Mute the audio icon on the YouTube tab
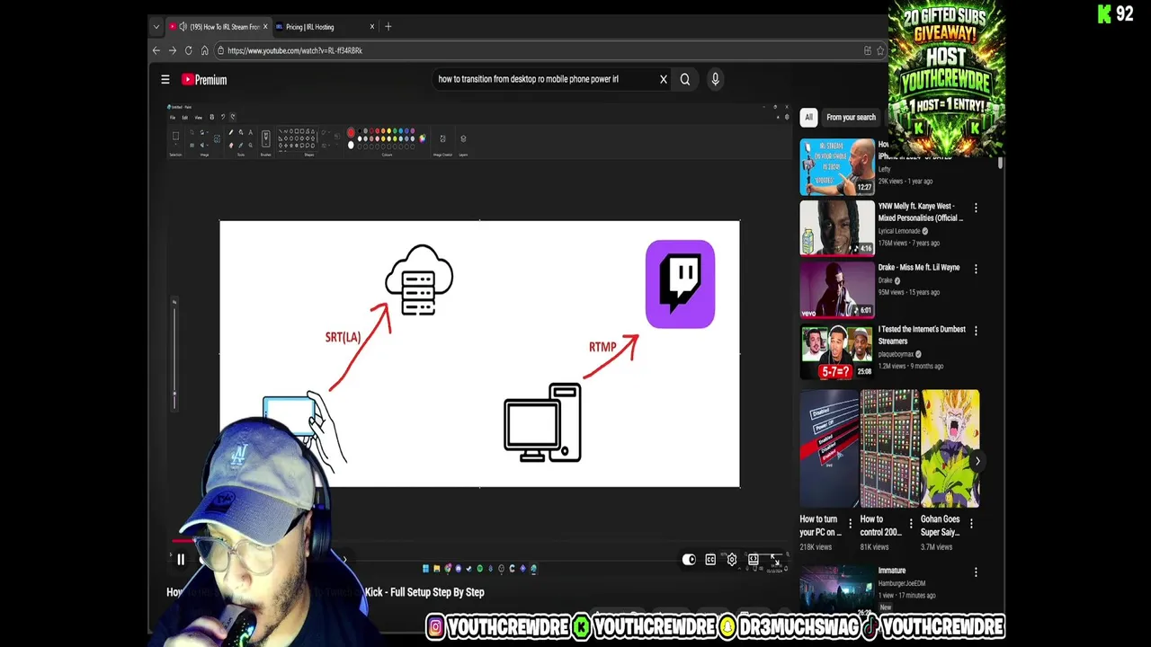This screenshot has height=647, width=1151. pos(183,27)
